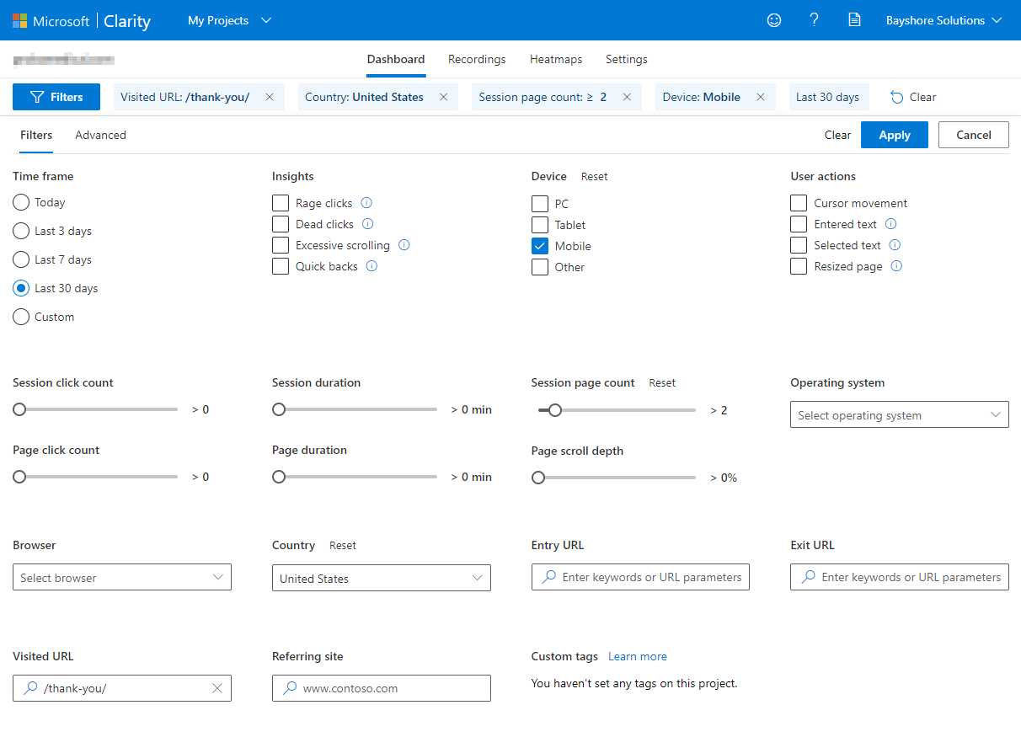Select the Last 7 days radio button
The width and height of the screenshot is (1021, 737).
click(21, 259)
